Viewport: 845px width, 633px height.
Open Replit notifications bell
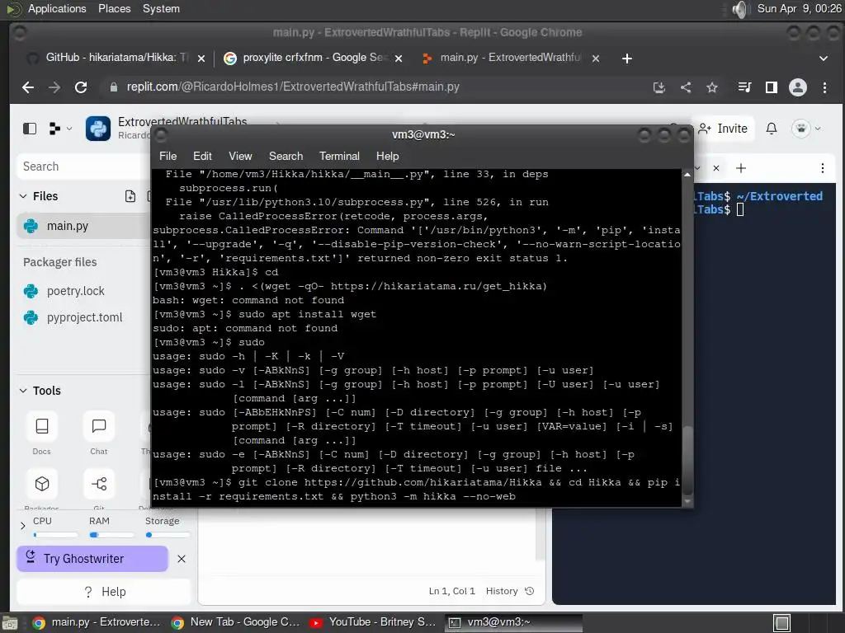pyautogui.click(x=772, y=129)
